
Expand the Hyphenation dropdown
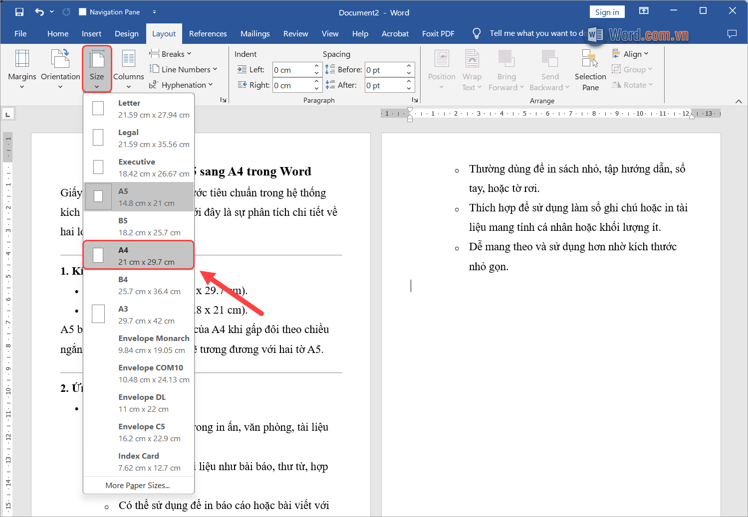pyautogui.click(x=181, y=85)
